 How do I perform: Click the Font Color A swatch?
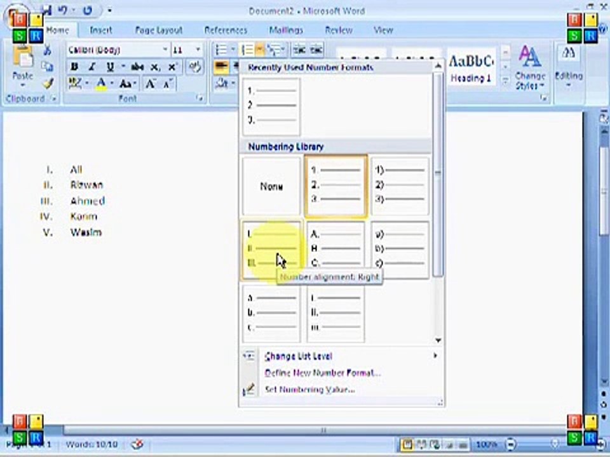[x=101, y=84]
